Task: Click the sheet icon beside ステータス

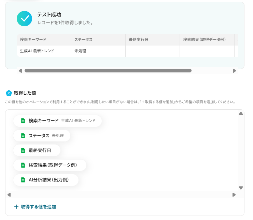Action: point(23,136)
